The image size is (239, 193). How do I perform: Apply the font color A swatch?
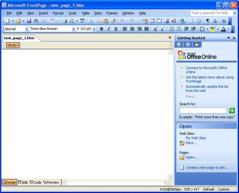point(224,29)
